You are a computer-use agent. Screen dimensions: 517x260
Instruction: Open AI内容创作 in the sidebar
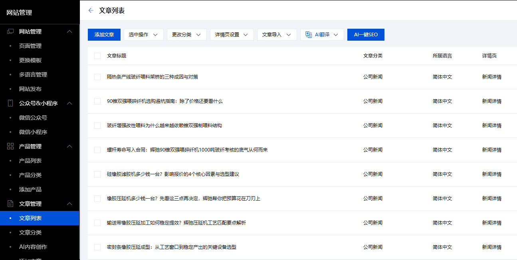pos(33,247)
